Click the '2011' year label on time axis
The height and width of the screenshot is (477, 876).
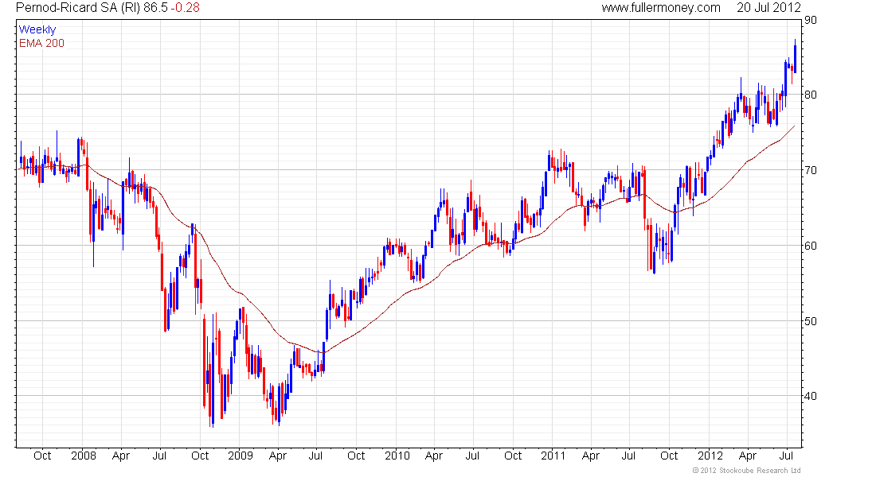tap(553, 456)
